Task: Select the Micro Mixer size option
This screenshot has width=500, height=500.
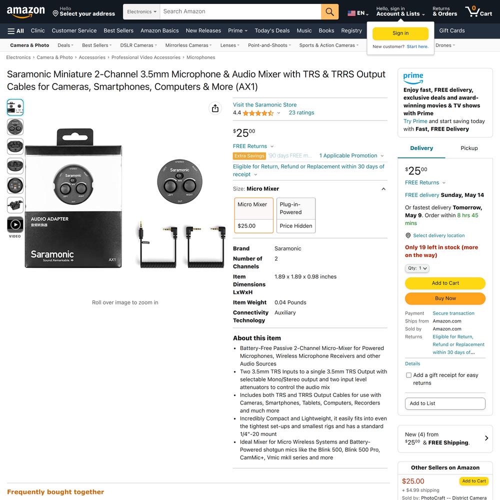Action: [254, 215]
